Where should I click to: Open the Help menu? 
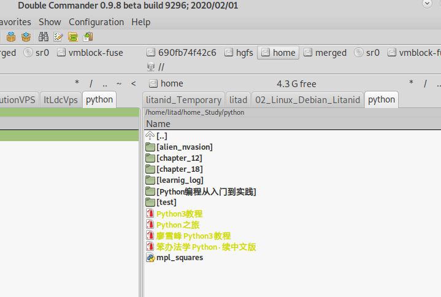click(x=140, y=22)
